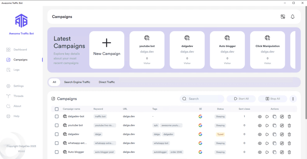
Task: Duplicate the whatsapp ext... campaign
Action: point(275,143)
